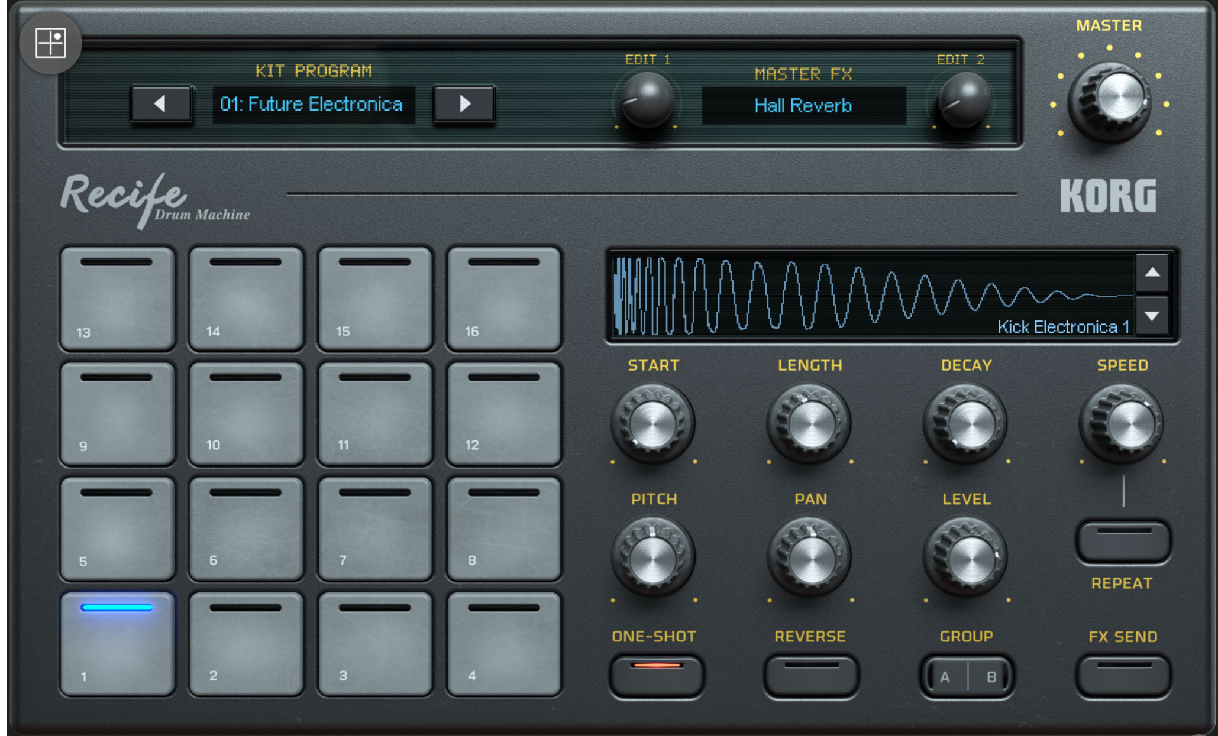
Task: Tap drum pad 2
Action: [246, 643]
